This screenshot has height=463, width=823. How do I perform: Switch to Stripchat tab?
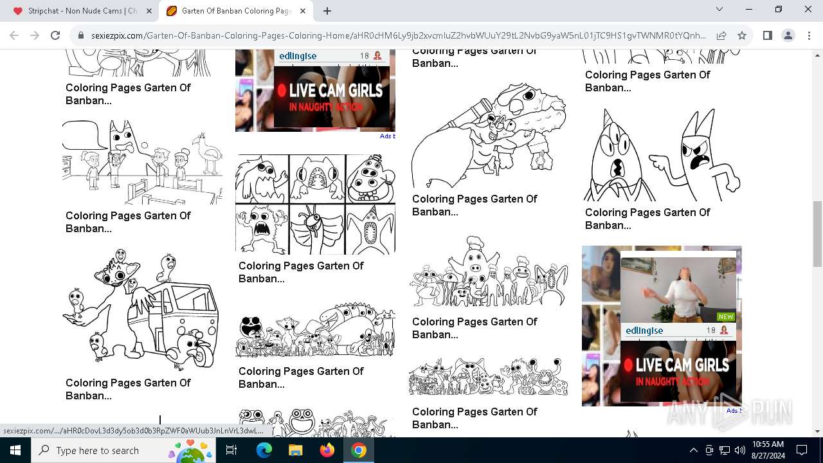coord(82,11)
